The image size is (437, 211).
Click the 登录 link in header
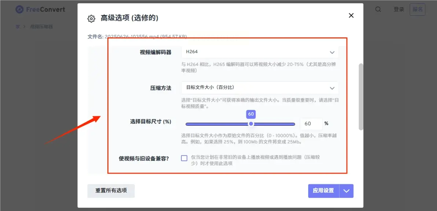399,10
